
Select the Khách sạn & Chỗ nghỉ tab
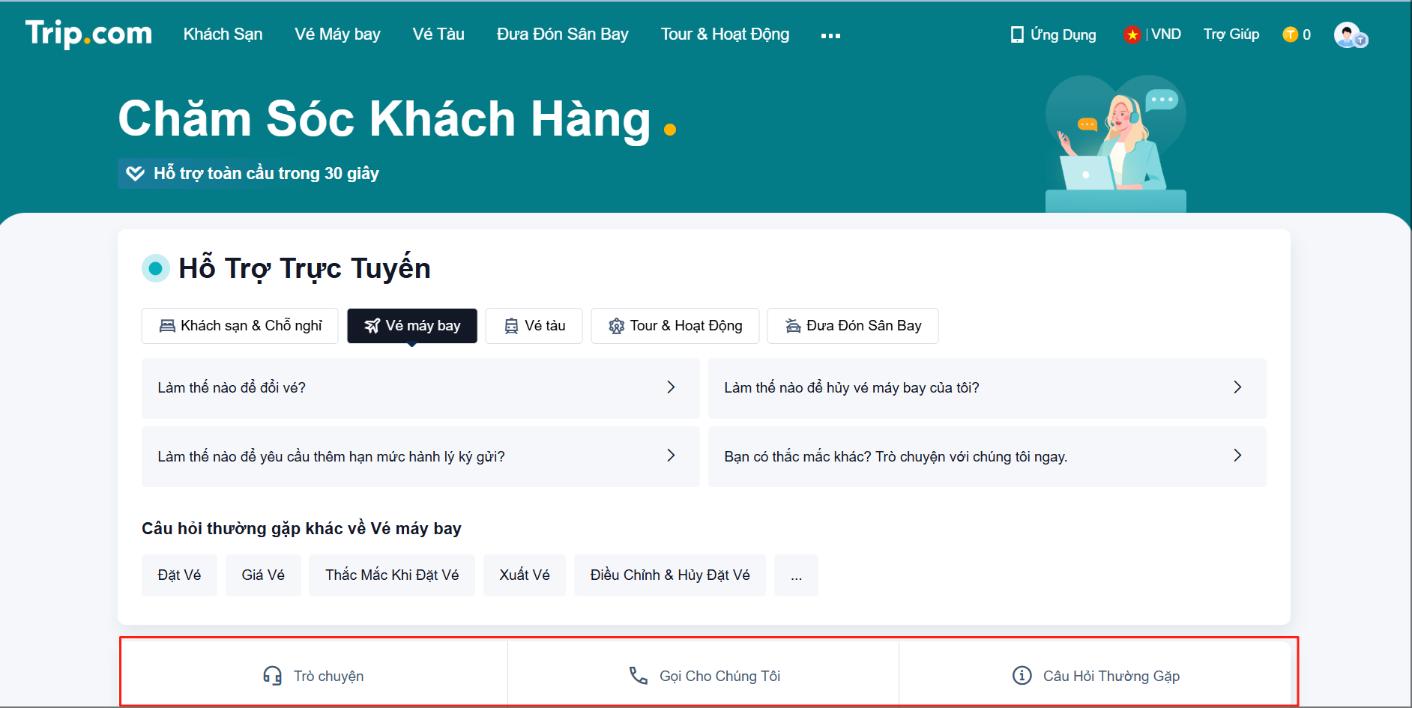[x=240, y=326]
